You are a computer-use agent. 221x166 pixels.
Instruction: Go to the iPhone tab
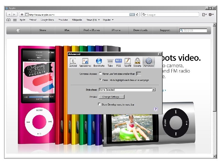click(x=116, y=30)
